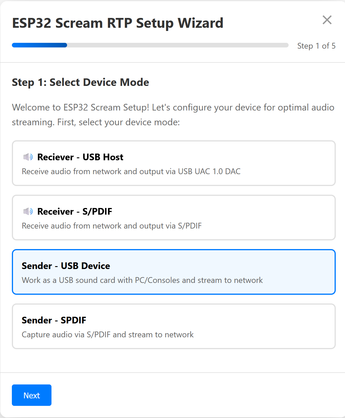Click the USB UAC 1.0 DAC description text
Screen dimensions: 345x418
(131, 172)
